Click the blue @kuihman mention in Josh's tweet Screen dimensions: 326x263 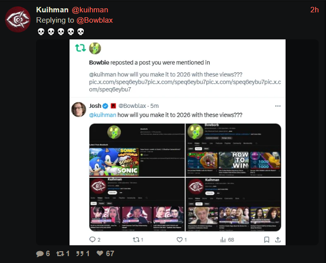[103, 115]
